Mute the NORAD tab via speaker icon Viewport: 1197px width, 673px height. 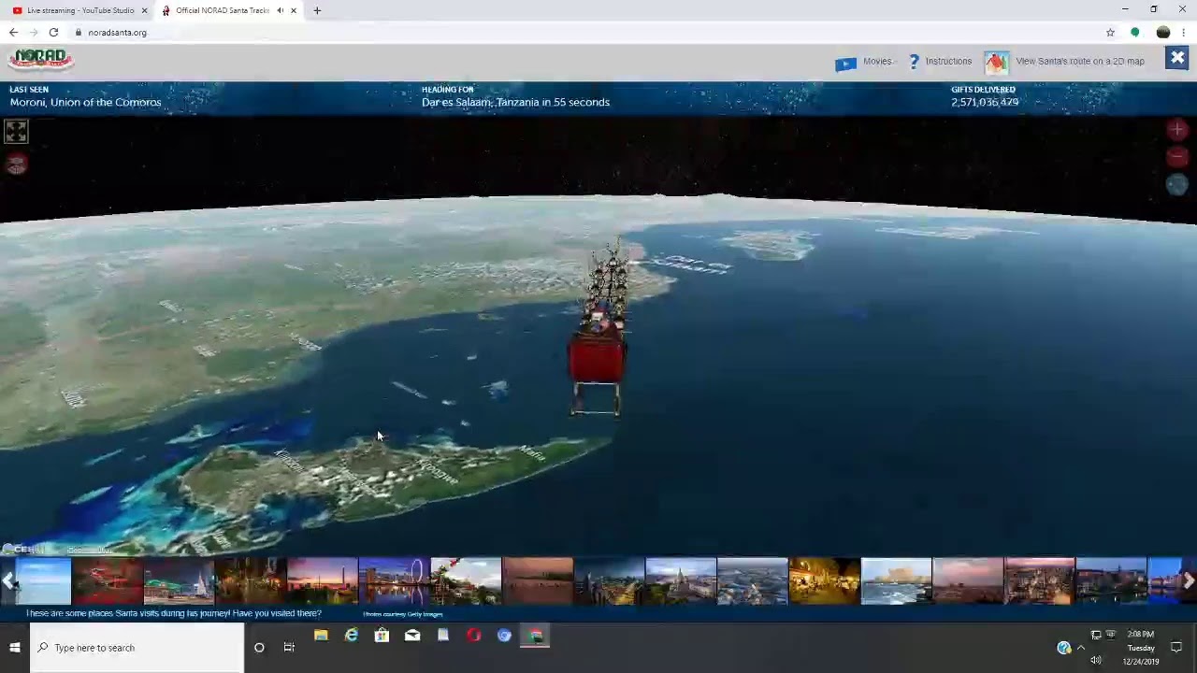point(281,10)
